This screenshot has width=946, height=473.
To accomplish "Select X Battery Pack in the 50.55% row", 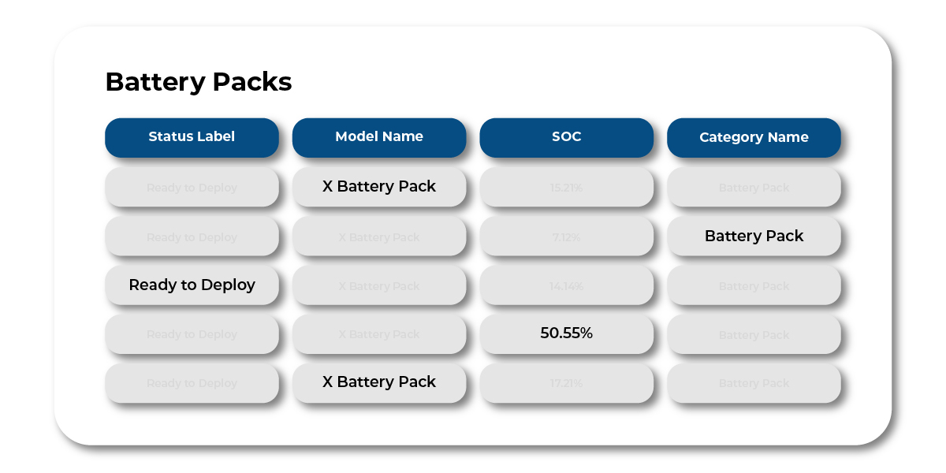I will click(379, 334).
